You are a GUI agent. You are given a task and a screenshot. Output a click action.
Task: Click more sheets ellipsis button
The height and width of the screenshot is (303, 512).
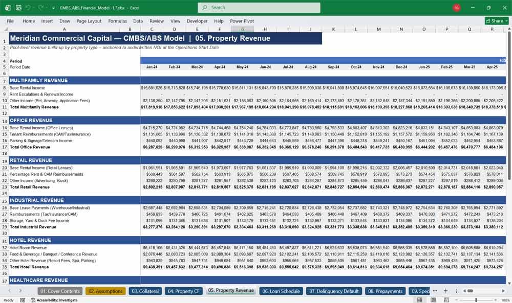click(x=435, y=291)
